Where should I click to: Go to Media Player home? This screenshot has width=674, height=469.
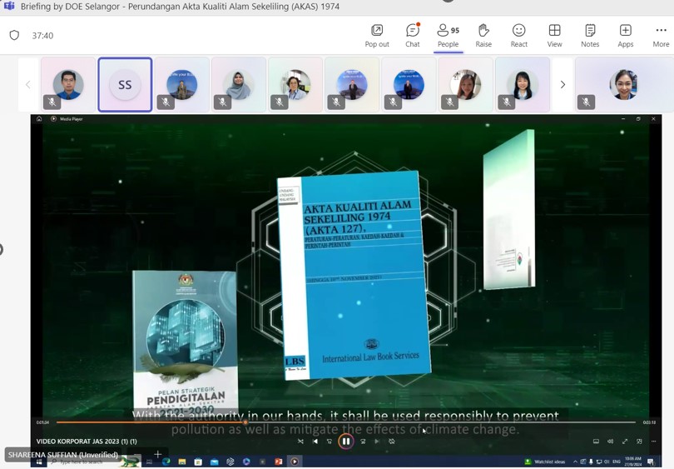click(39, 119)
